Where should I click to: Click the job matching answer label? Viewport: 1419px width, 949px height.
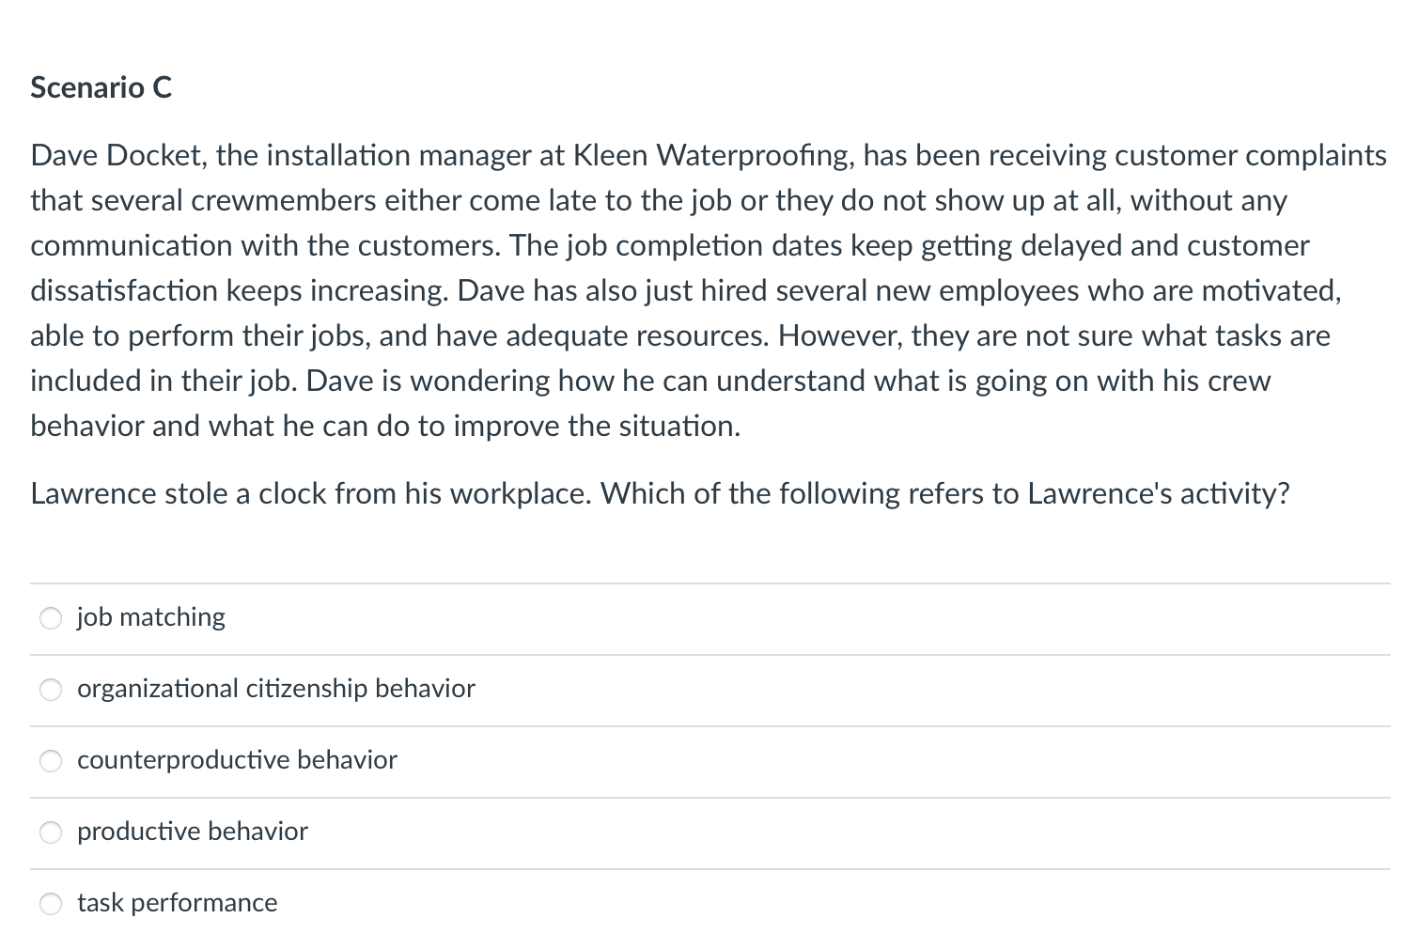point(150,618)
